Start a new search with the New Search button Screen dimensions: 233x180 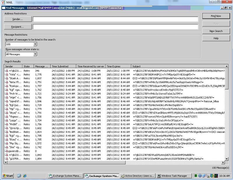click(x=216, y=31)
